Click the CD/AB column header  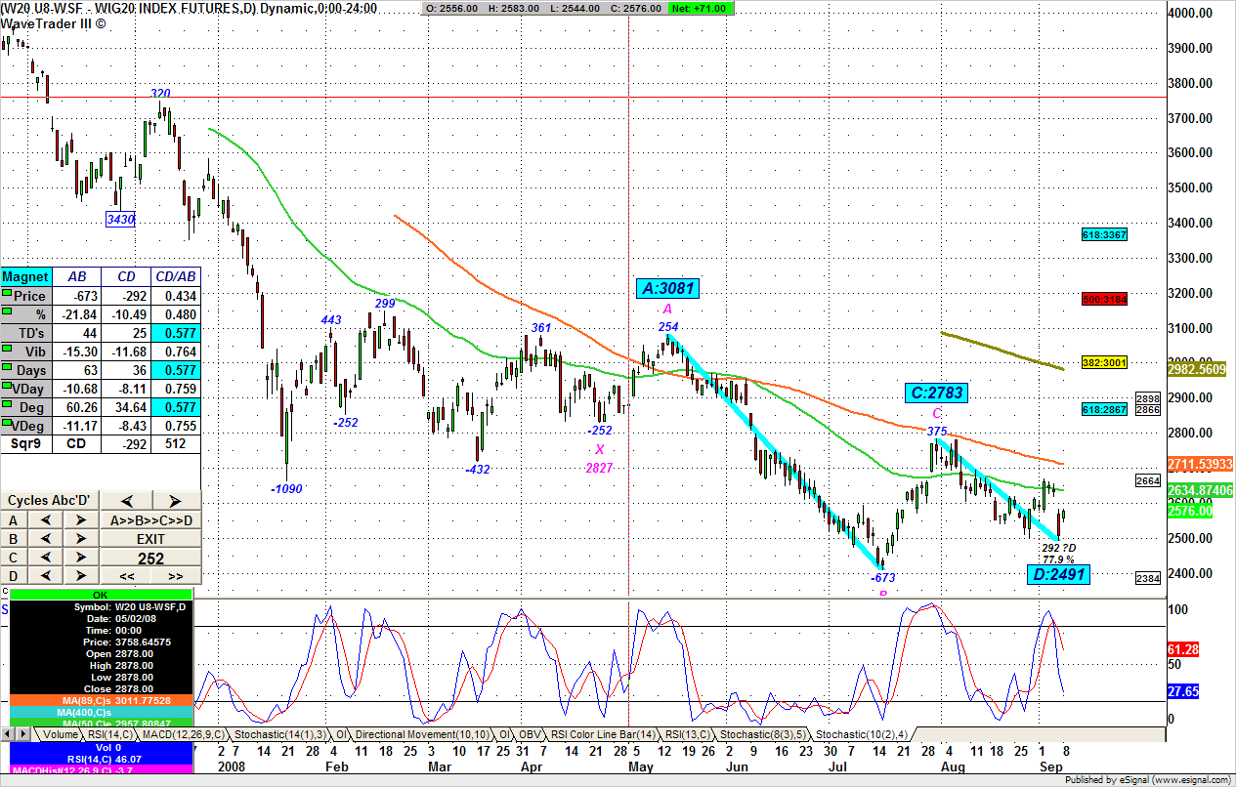click(x=177, y=277)
